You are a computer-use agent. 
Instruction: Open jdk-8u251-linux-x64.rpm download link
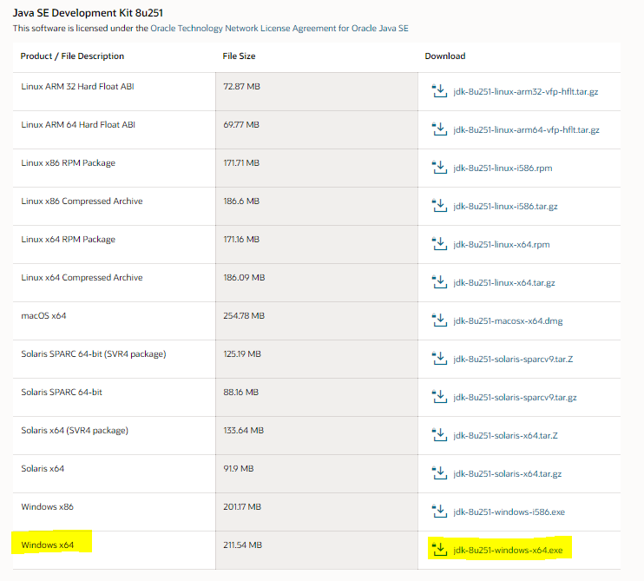[502, 245]
